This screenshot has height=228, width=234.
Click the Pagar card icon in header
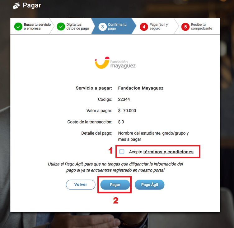[x=16, y=6]
